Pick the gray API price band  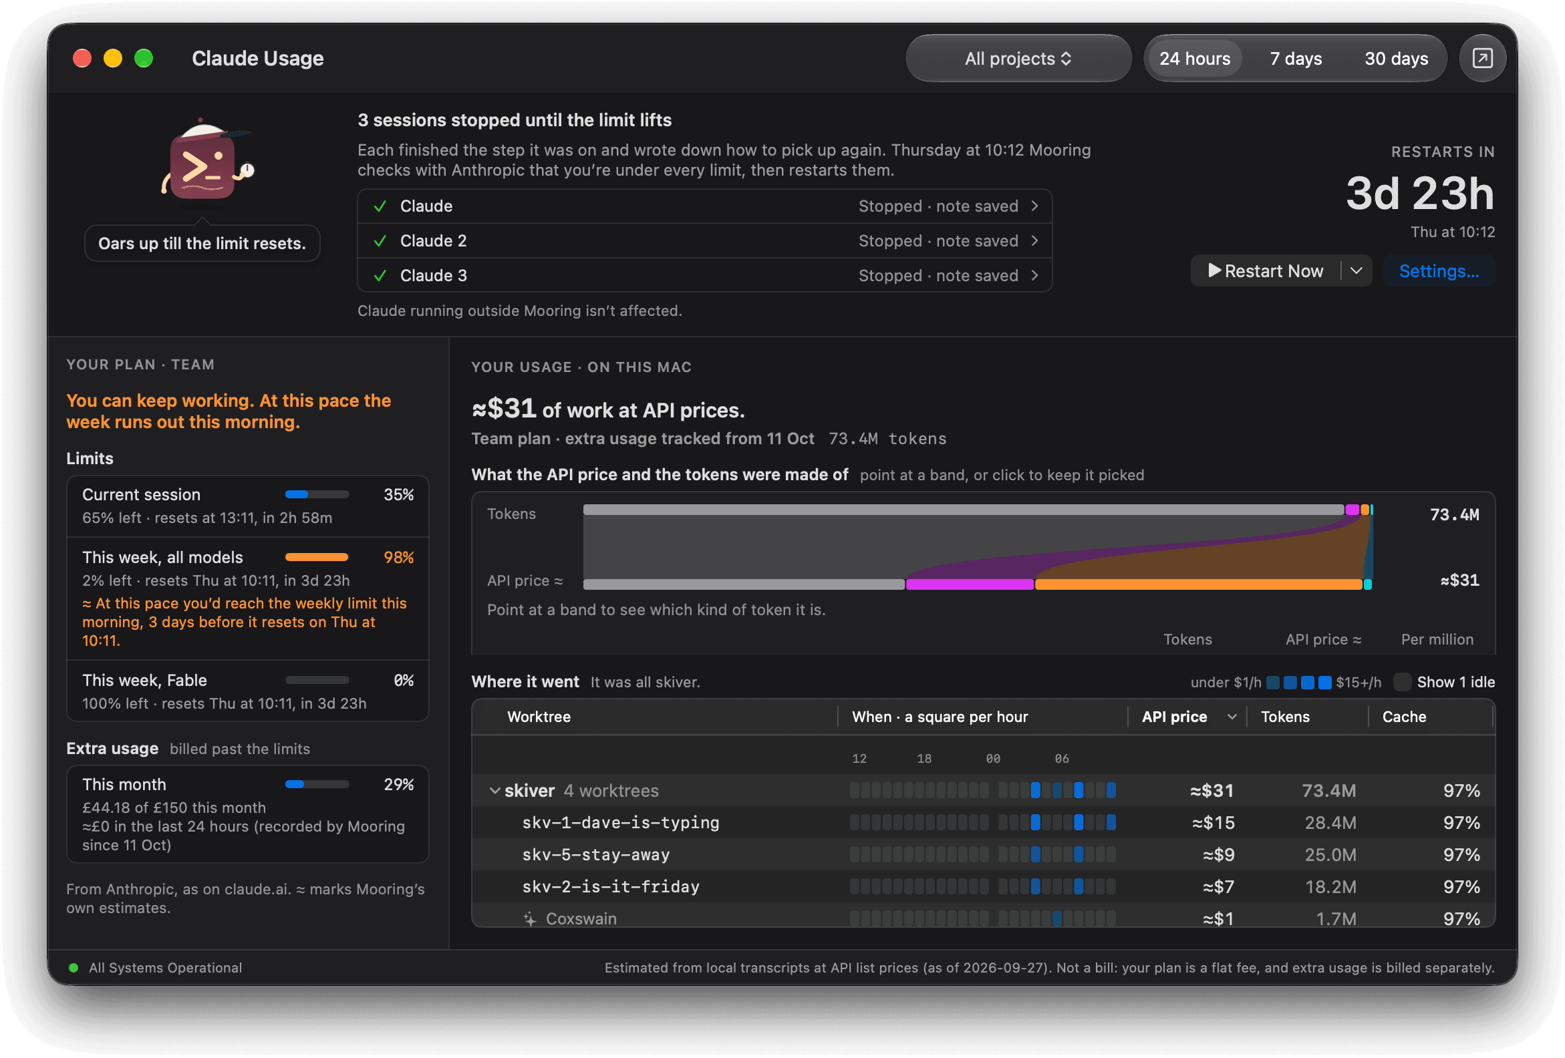[744, 584]
